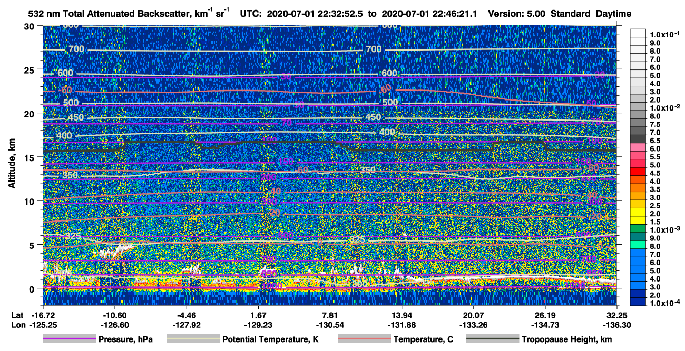The image size is (685, 351).
Task: Click the latitude 1.67 axis label
Action: (259, 314)
